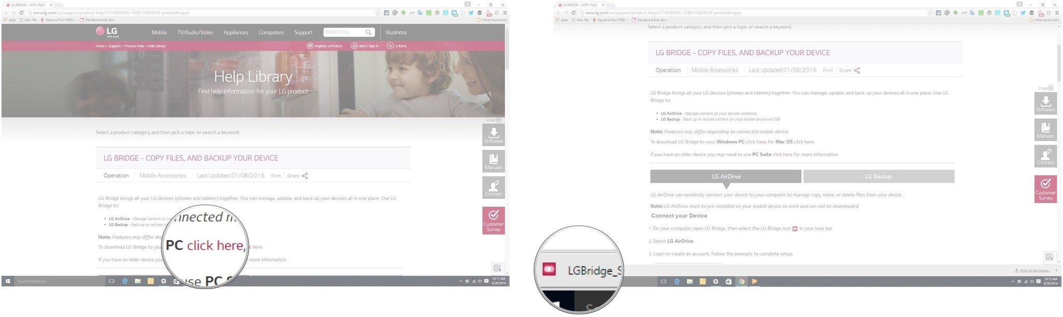This screenshot has height=317, width=1063.
Task: Click the Twitter extension icon in left browser
Action: pyautogui.click(x=471, y=12)
